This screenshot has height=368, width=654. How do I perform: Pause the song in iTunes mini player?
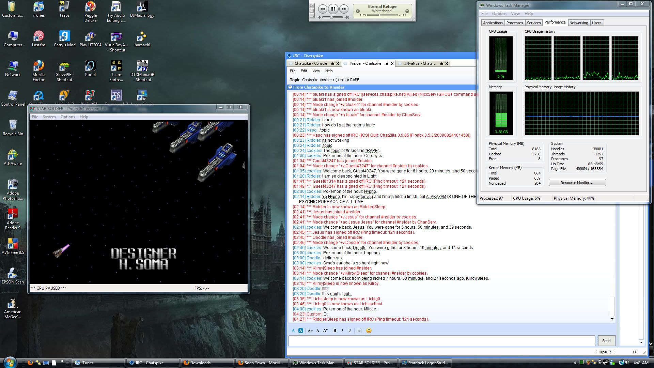point(333,9)
